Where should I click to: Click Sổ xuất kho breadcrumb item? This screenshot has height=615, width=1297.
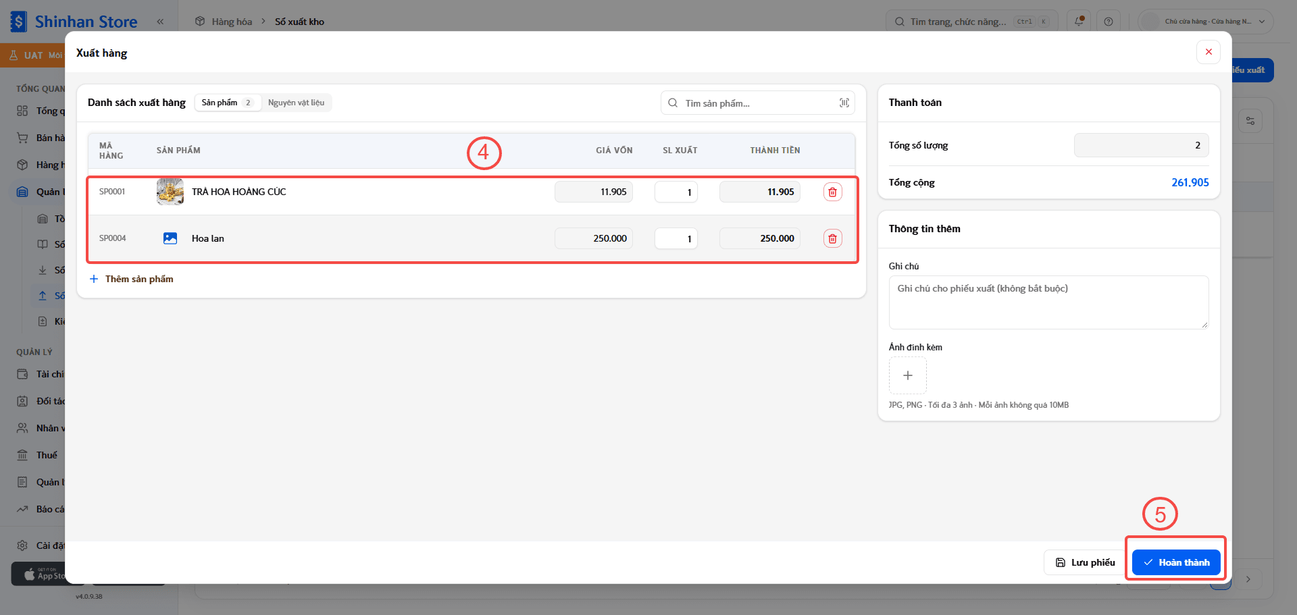point(299,22)
